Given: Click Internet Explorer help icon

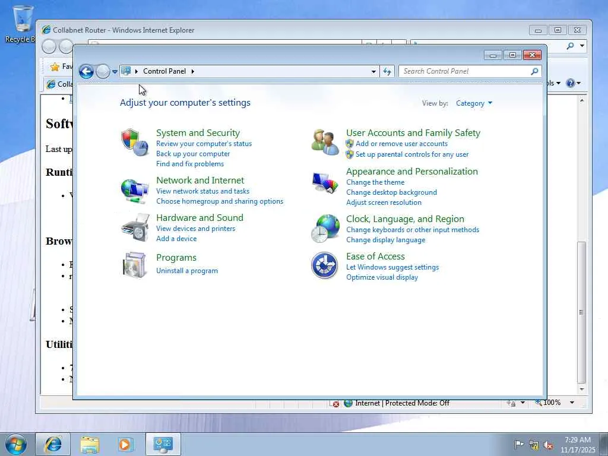Looking at the screenshot, I should pos(571,83).
